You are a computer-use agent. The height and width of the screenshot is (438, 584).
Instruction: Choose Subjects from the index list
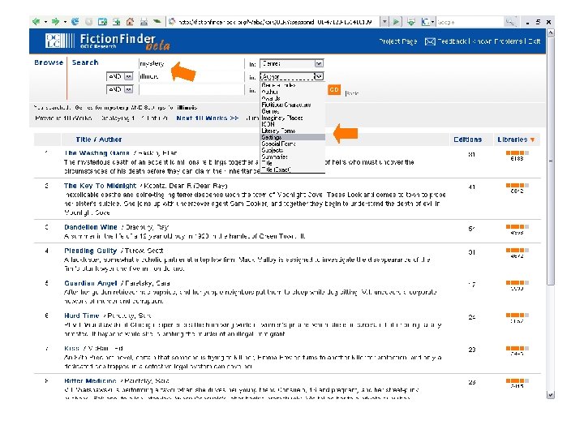click(292, 151)
